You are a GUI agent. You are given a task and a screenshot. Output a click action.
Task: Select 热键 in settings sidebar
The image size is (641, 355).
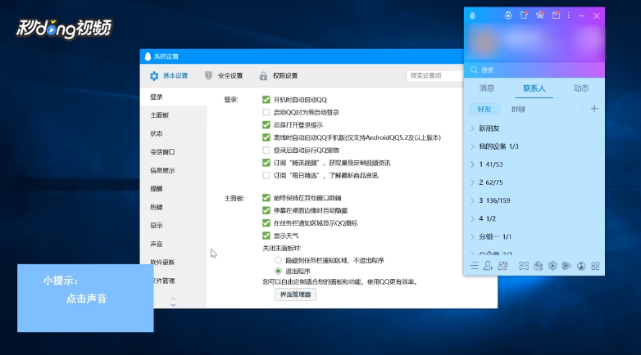pos(157,207)
